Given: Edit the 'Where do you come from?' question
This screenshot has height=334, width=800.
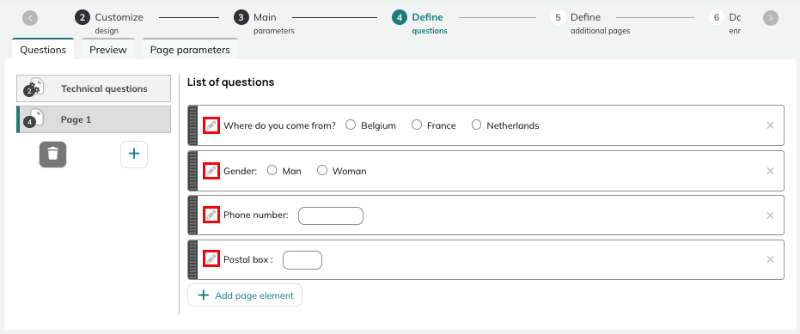Looking at the screenshot, I should tap(211, 125).
